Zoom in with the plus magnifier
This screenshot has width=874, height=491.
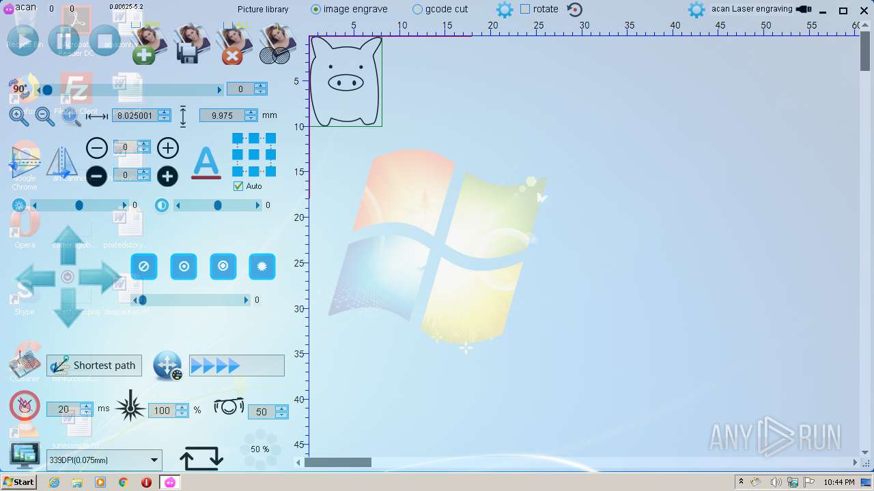19,116
